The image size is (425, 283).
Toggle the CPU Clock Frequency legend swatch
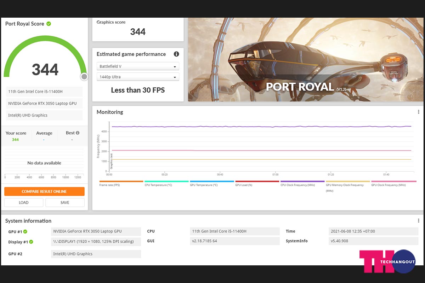[x=302, y=181]
